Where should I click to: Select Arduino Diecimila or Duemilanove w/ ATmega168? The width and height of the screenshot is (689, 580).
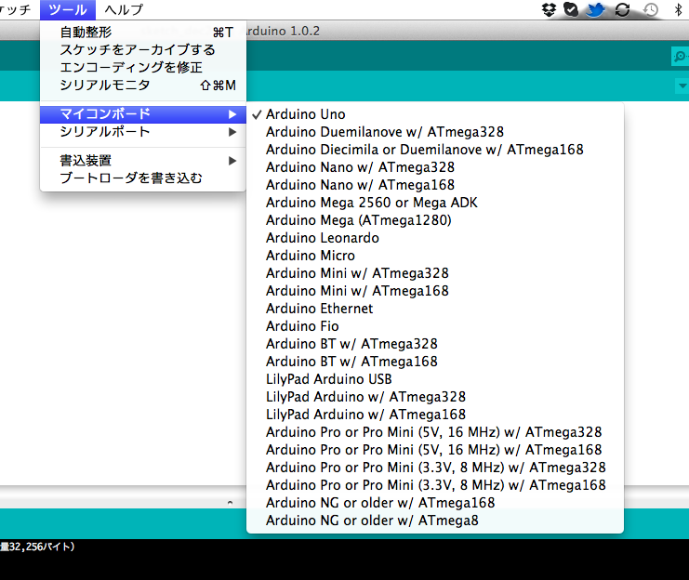coord(435,150)
